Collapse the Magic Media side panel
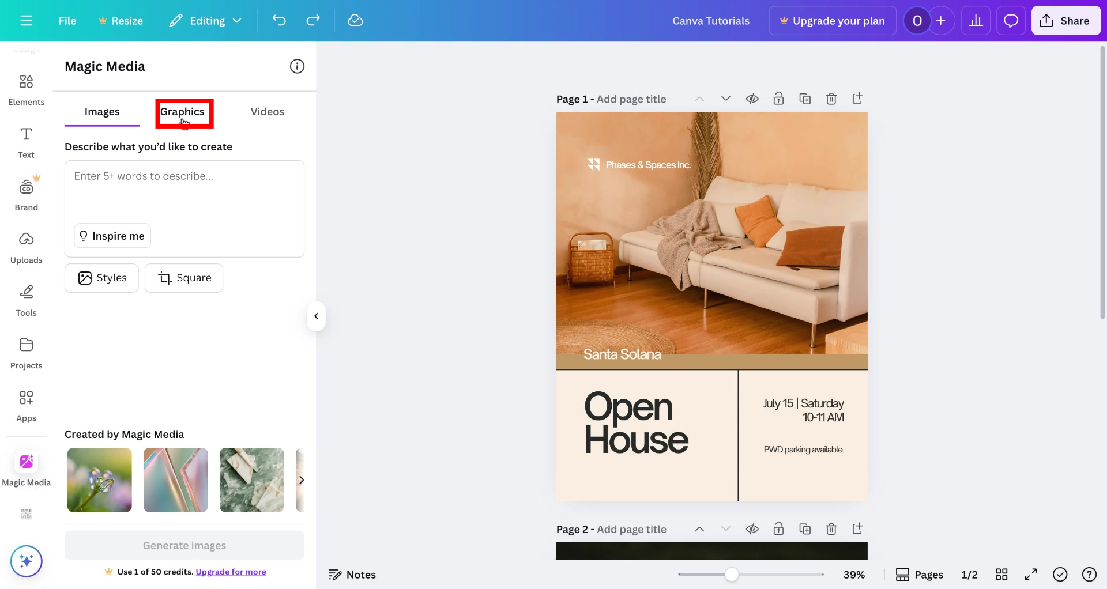The height and width of the screenshot is (589, 1107). pyautogui.click(x=316, y=316)
